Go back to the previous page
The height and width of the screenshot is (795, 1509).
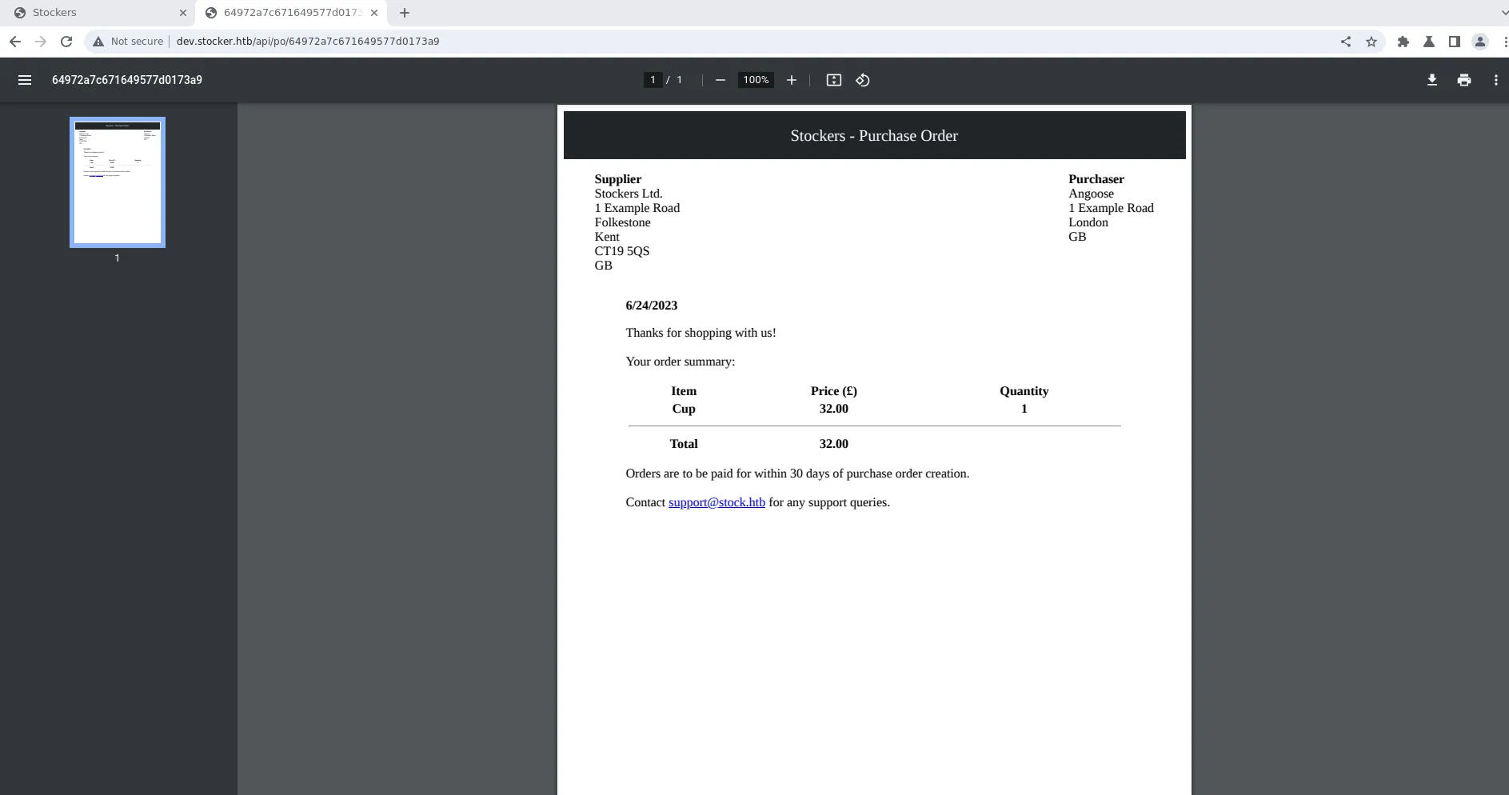[15, 42]
